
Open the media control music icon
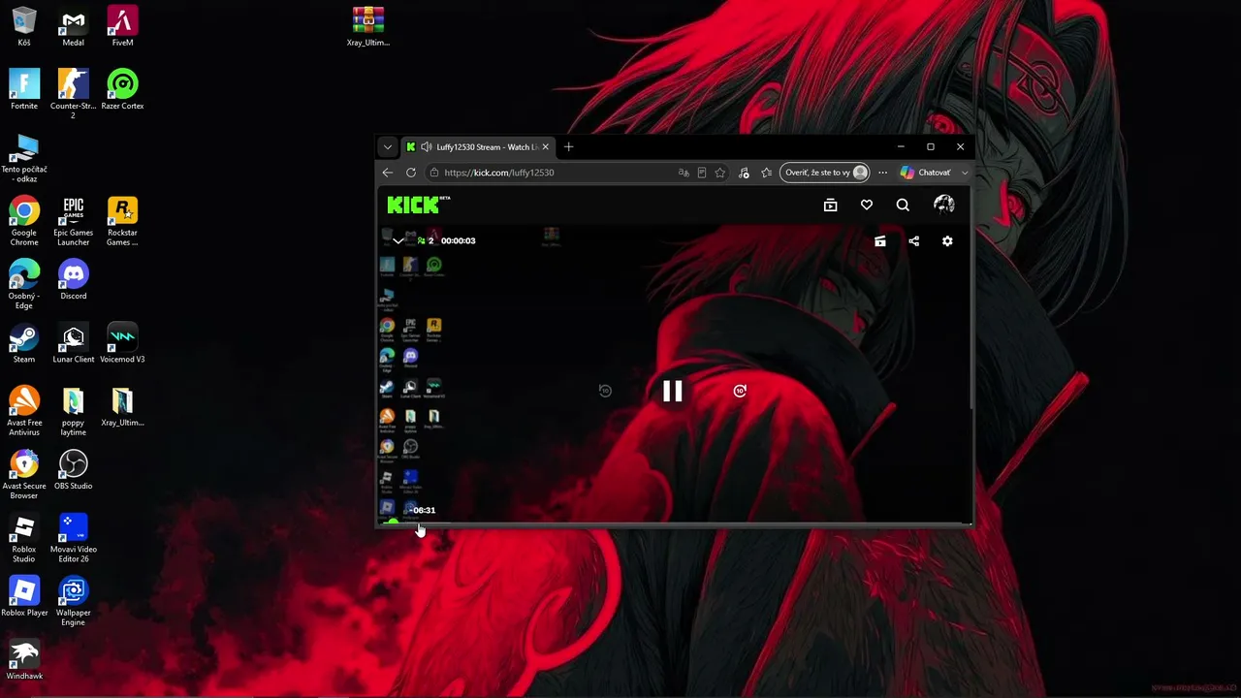coord(744,173)
